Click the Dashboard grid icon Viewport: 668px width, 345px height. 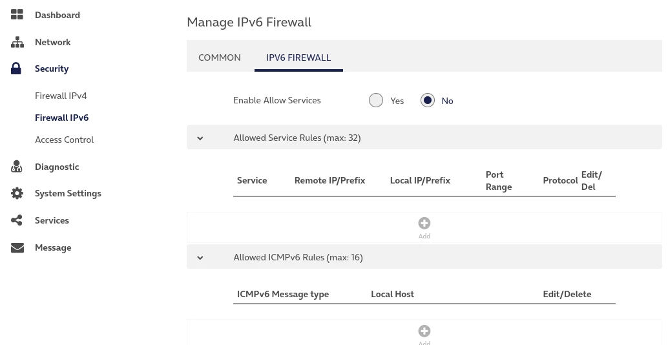pyautogui.click(x=17, y=15)
